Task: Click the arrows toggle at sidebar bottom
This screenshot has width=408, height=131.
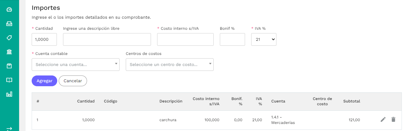Action: (9, 129)
